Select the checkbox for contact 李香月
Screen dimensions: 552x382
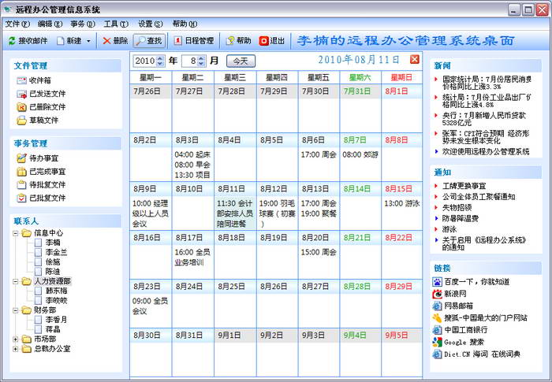pyautogui.click(x=39, y=320)
